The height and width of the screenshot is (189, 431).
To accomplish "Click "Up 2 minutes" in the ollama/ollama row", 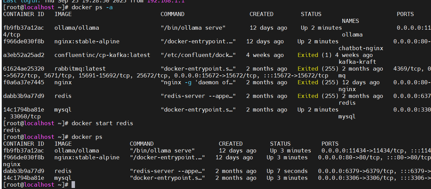I will (321, 28).
